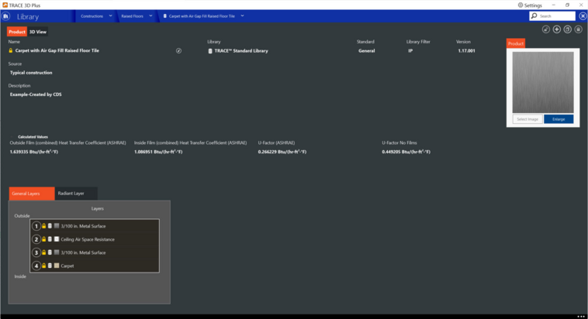Image resolution: width=588 pixels, height=319 pixels.
Task: Click the Raised Floors breadcrumb label
Action: tap(133, 16)
